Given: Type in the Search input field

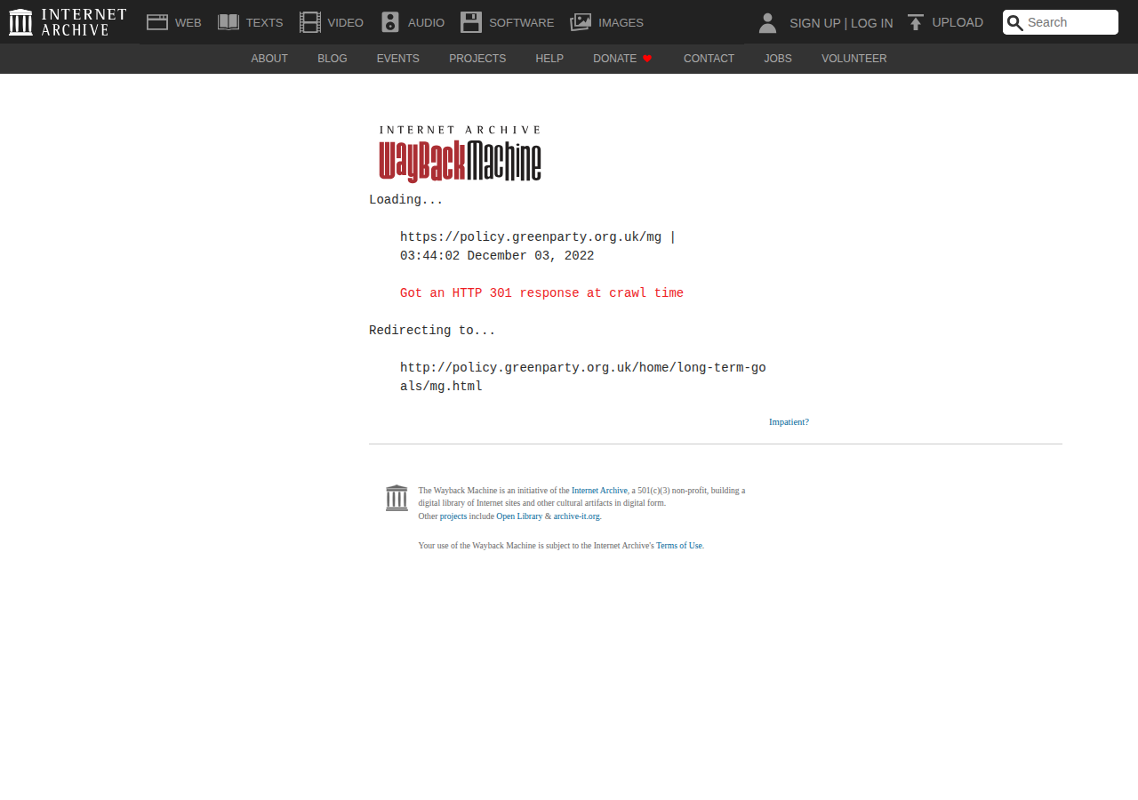Looking at the screenshot, I should click(x=1070, y=22).
